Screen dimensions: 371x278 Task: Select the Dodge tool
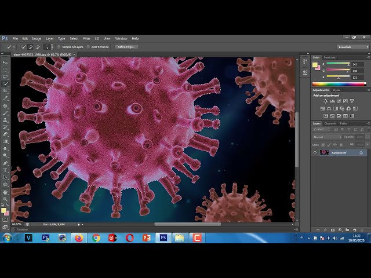click(x=5, y=156)
